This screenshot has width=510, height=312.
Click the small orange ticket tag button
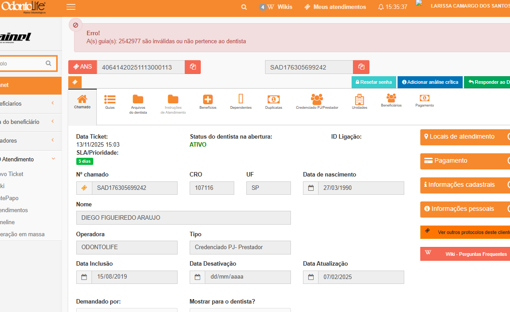(x=75, y=82)
